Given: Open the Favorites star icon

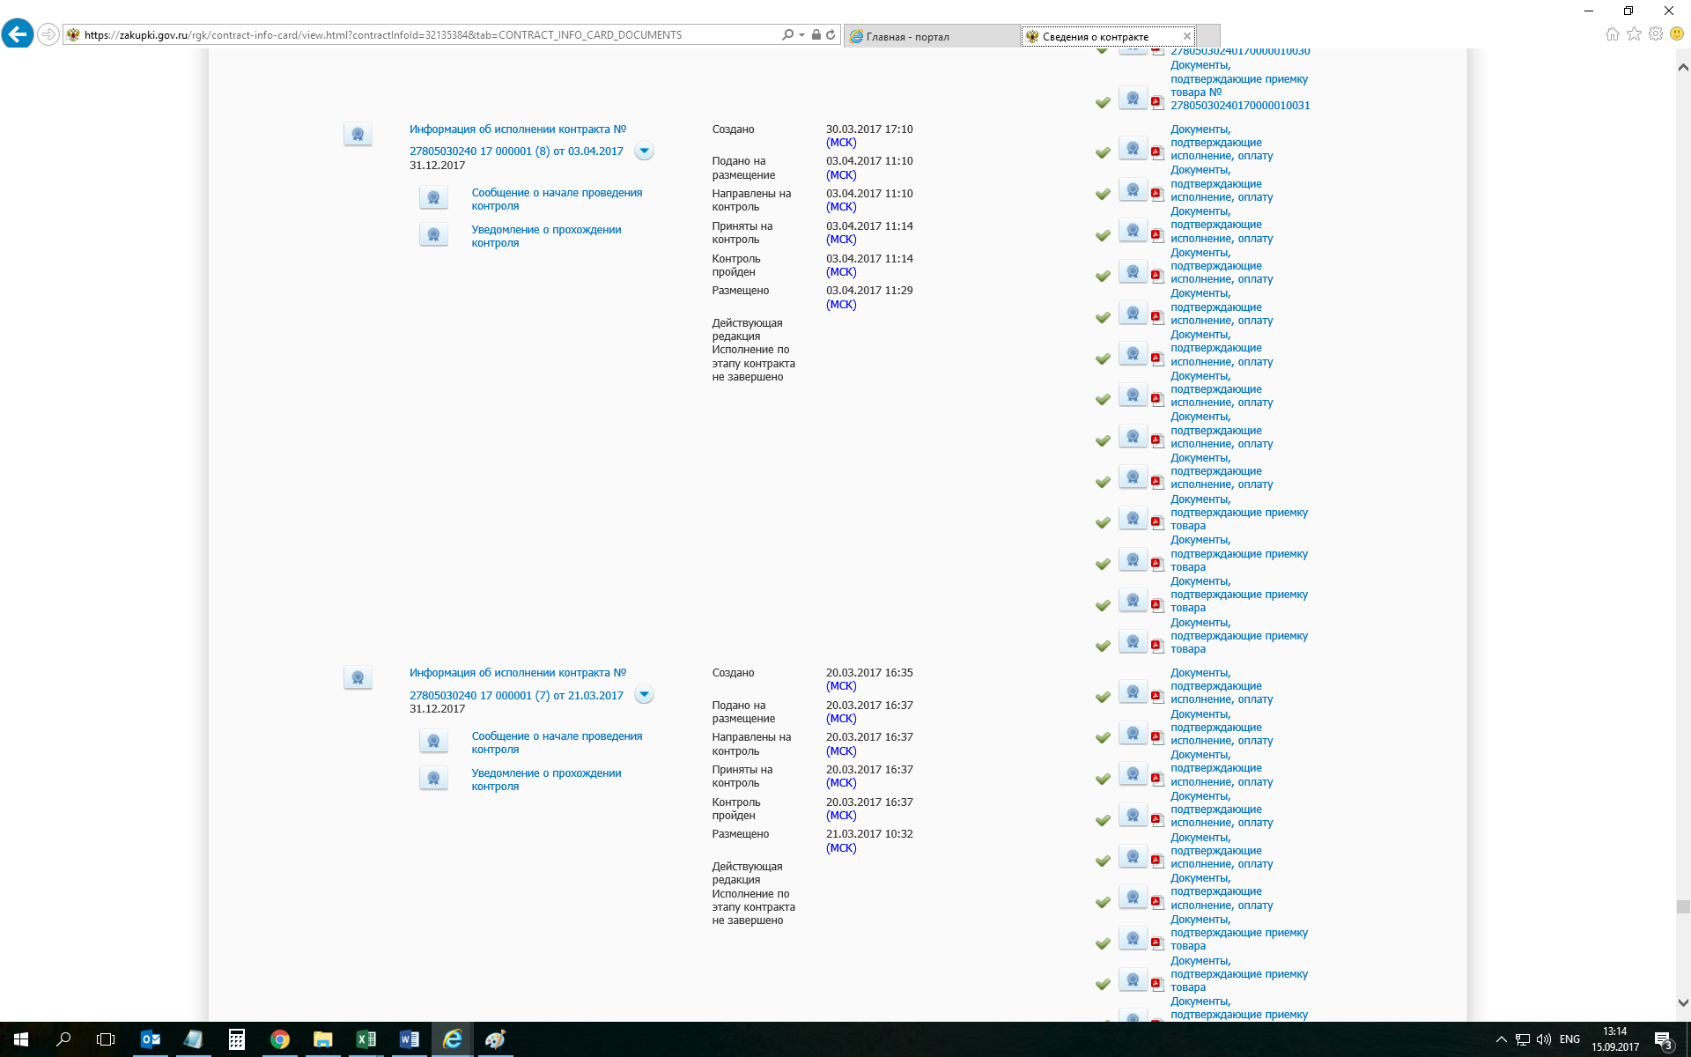Looking at the screenshot, I should [x=1634, y=34].
